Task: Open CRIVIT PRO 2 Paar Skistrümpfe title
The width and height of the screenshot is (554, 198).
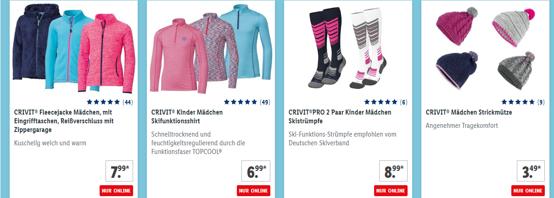Action: click(340, 116)
